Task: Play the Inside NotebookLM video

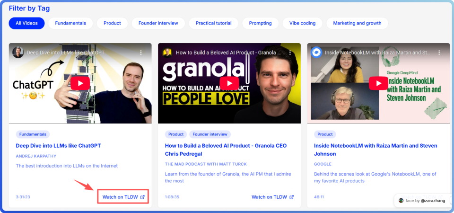Action: 378,83
